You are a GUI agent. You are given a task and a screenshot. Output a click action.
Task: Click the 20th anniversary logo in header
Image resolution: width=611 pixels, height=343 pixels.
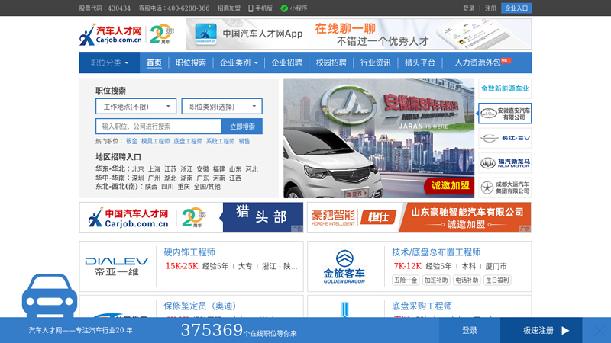coord(162,34)
